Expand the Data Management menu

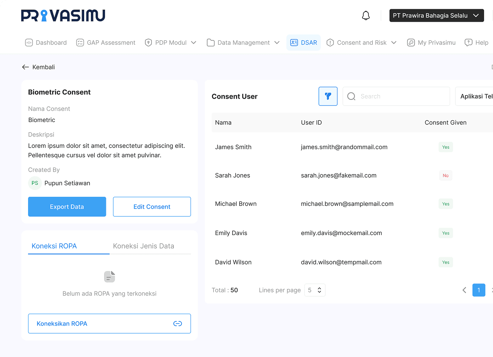(277, 42)
